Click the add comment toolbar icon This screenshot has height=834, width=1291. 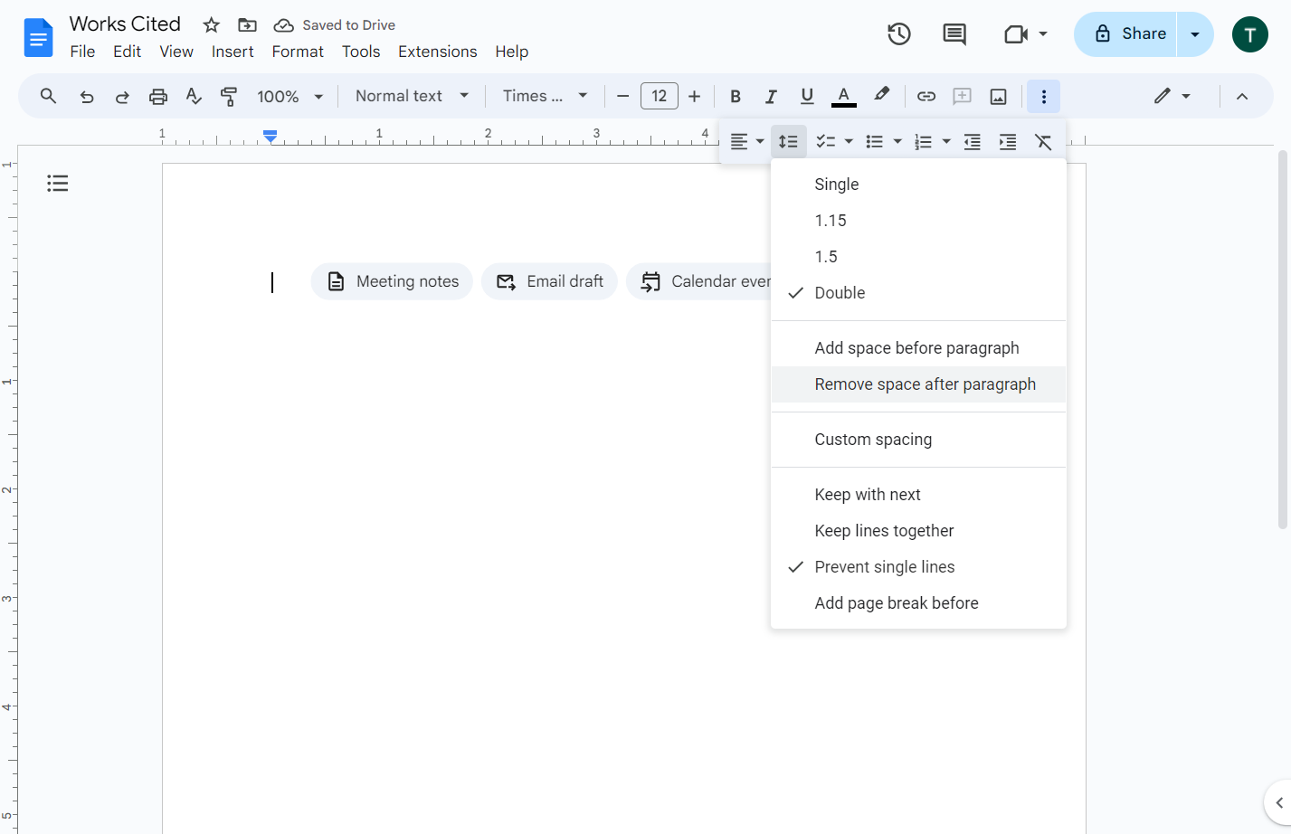coord(962,96)
